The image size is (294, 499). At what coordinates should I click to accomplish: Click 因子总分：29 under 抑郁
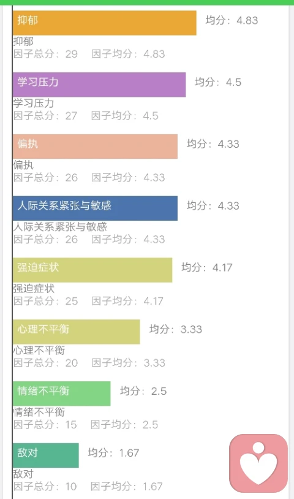click(45, 54)
